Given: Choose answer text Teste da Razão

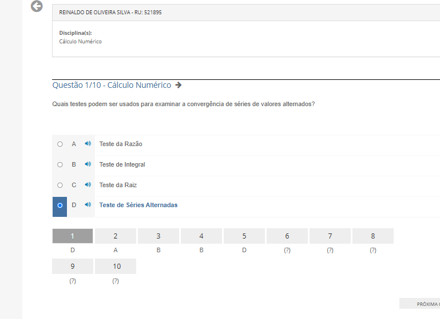Looking at the screenshot, I should 121,144.
